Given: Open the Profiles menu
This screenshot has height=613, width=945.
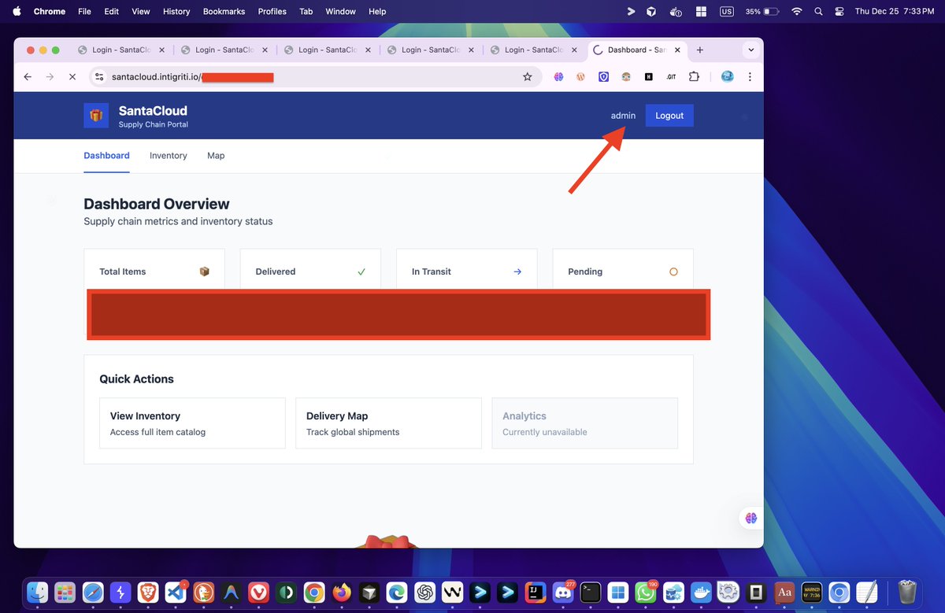Looking at the screenshot, I should [272, 12].
